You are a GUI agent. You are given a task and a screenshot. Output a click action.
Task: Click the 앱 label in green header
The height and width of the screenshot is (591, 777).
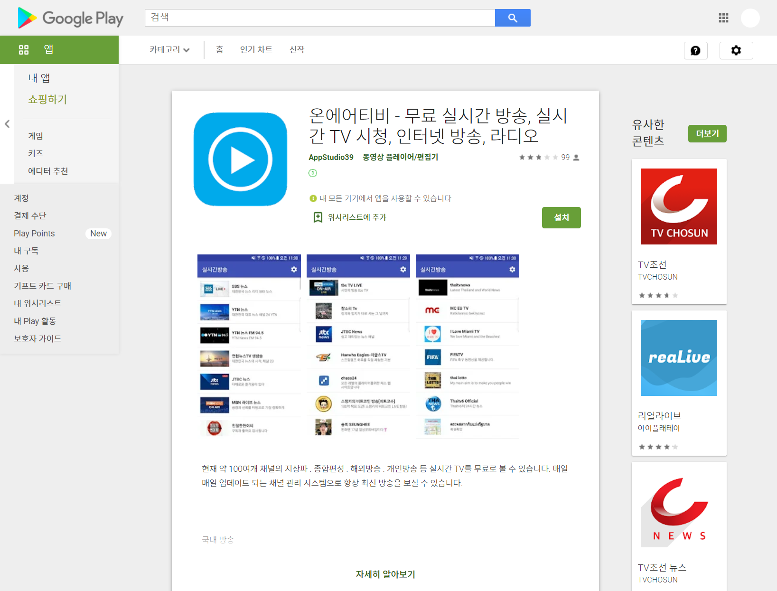click(48, 49)
